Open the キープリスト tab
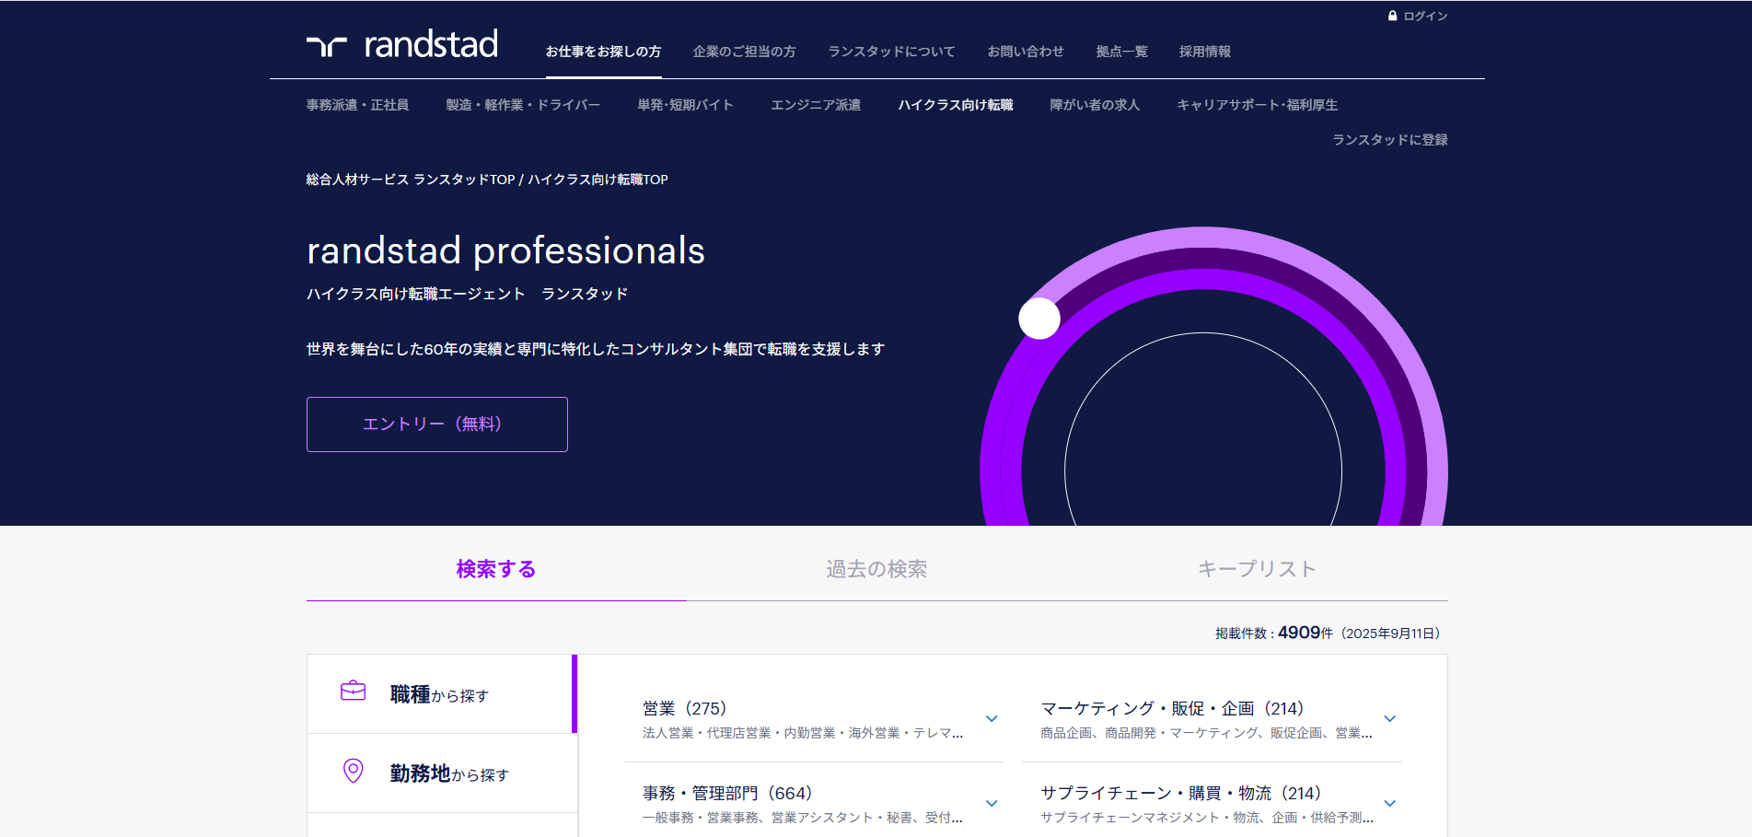Viewport: 1752px width, 837px height. [1257, 569]
